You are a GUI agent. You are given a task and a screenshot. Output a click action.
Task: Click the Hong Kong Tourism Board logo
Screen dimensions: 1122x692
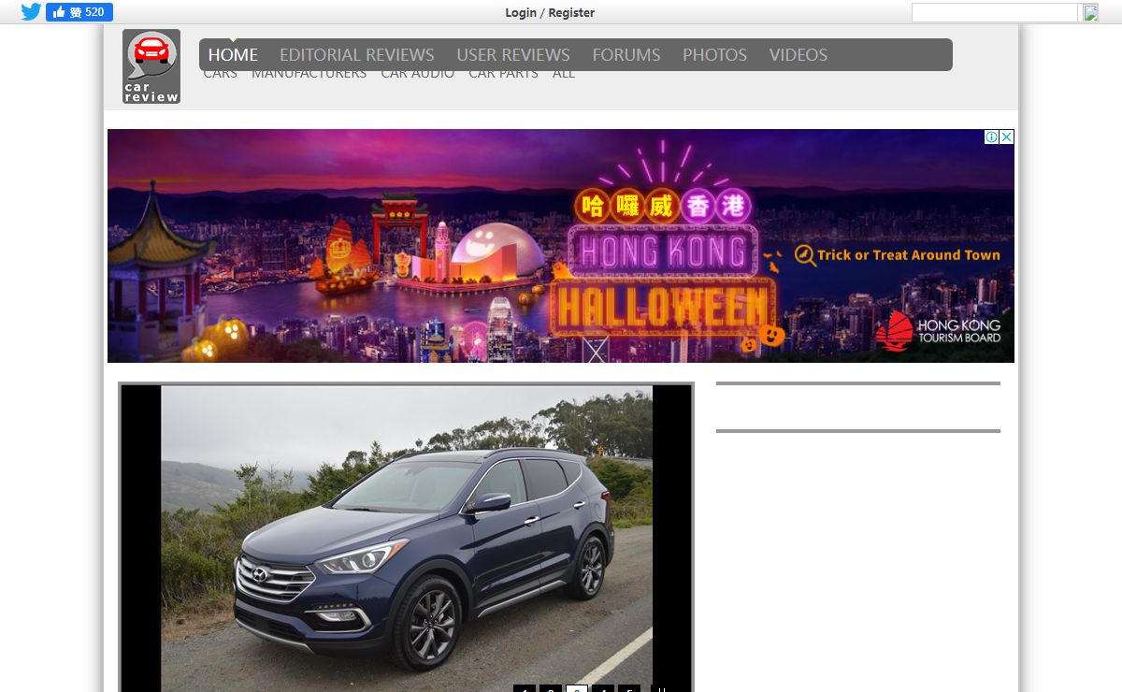(x=938, y=331)
